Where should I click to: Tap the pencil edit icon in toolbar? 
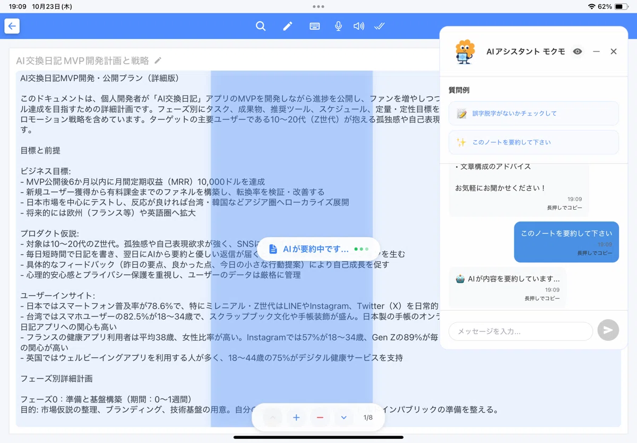point(288,26)
